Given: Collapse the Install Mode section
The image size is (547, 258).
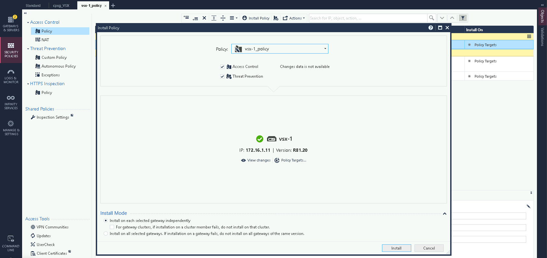Looking at the screenshot, I should (x=445, y=213).
